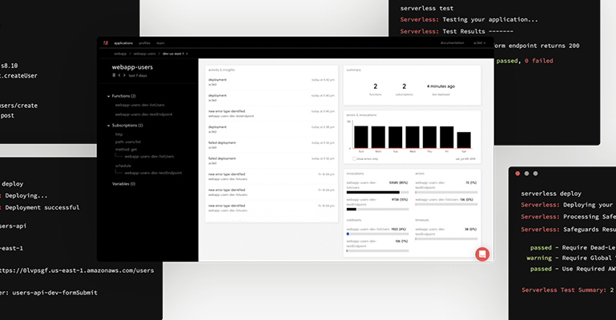This screenshot has height=320, width=616.
Task: Enable the show errors only checkbox
Action: click(x=354, y=158)
